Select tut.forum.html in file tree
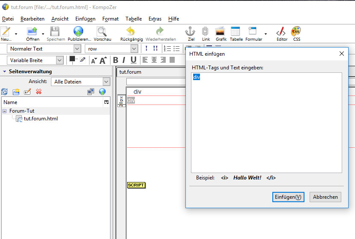The width and height of the screenshot is (355, 239). tap(41, 119)
